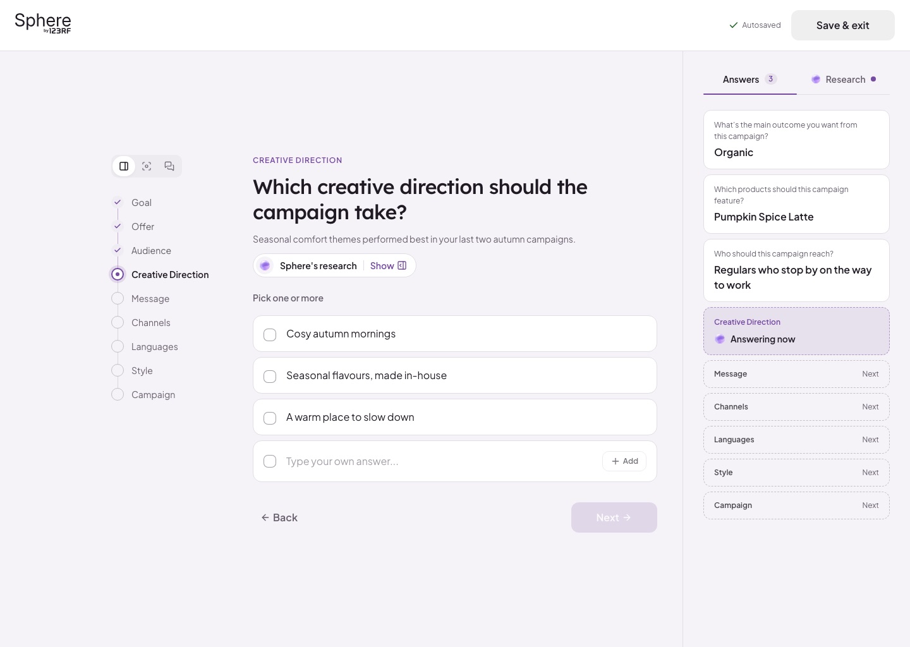Viewport: 910px width, 647px height.
Task: Open the Organic answer card
Action: [796, 140]
